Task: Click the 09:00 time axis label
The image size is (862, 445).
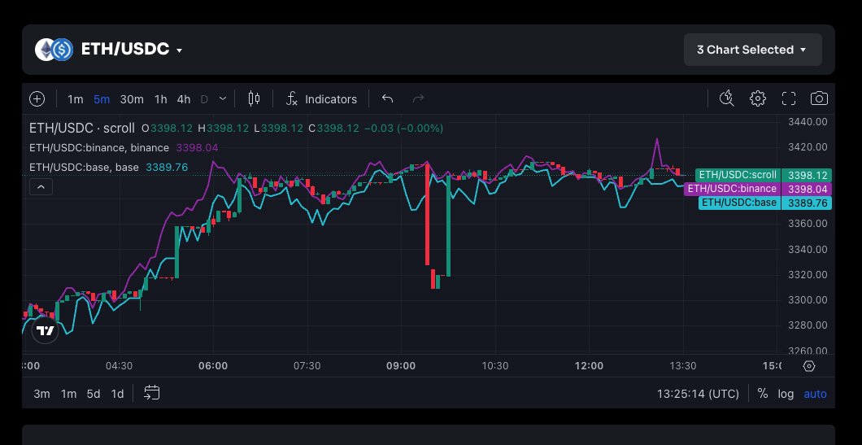Action: [401, 366]
